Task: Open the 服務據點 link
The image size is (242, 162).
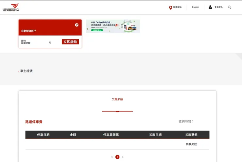Action: (177, 7)
